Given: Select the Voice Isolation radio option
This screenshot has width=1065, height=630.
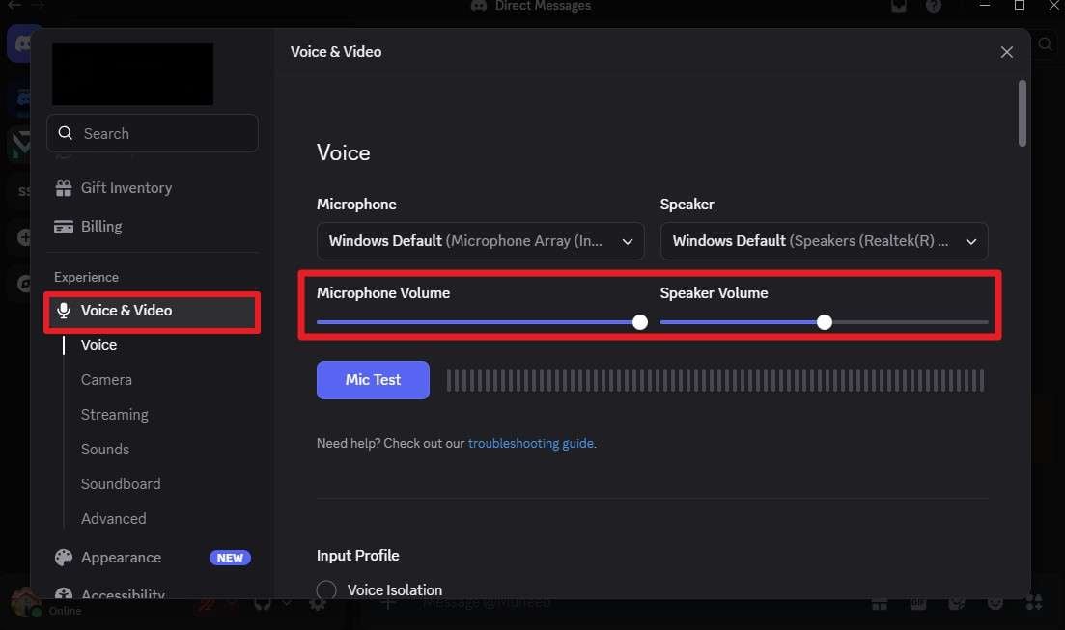Looking at the screenshot, I should [326, 589].
